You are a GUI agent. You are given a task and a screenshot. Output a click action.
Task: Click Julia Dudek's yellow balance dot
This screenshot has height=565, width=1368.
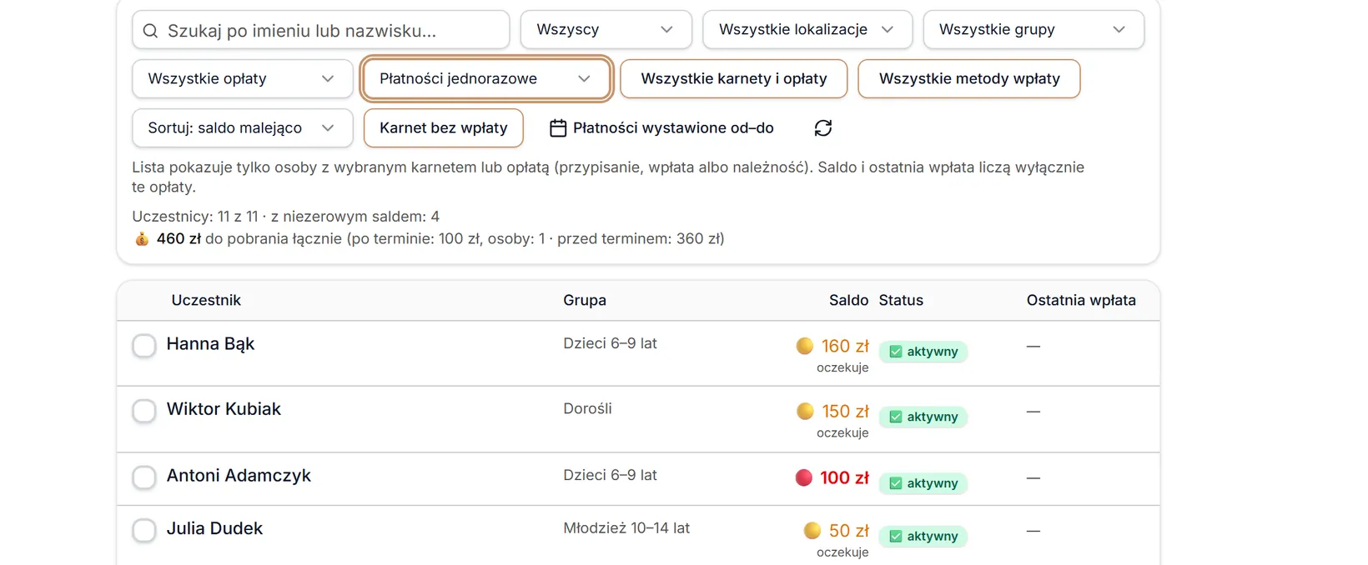point(812,530)
